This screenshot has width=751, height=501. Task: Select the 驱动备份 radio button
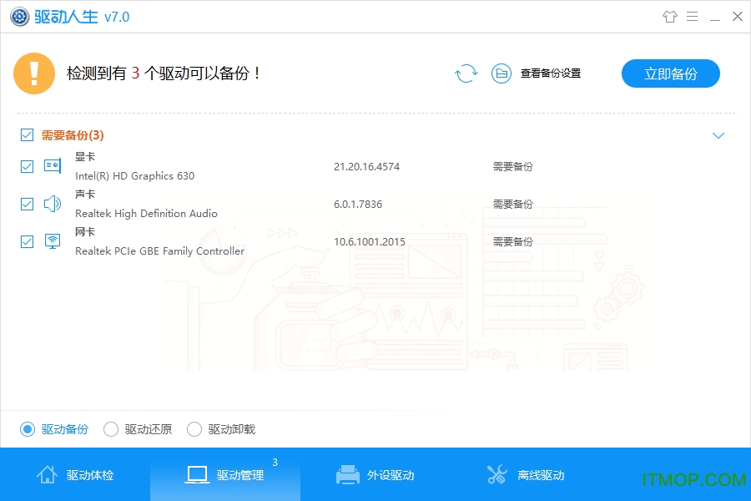28,429
